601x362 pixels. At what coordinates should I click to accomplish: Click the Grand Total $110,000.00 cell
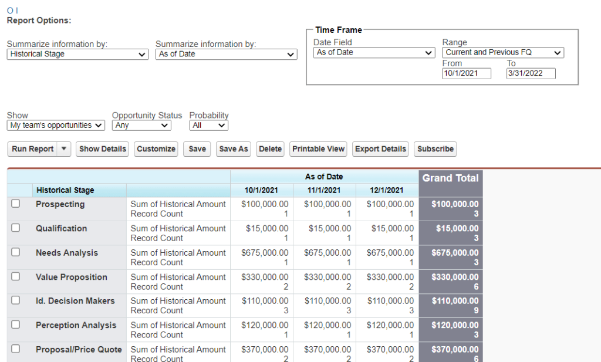455,301
